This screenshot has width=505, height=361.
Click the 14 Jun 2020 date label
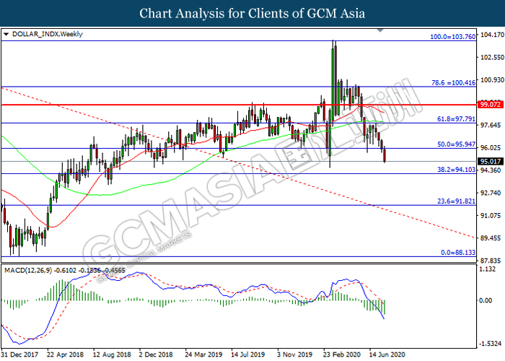pyautogui.click(x=387, y=355)
